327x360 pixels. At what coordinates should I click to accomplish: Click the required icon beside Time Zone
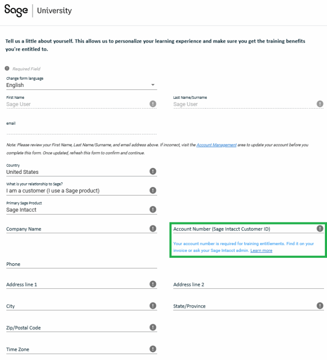click(152, 348)
